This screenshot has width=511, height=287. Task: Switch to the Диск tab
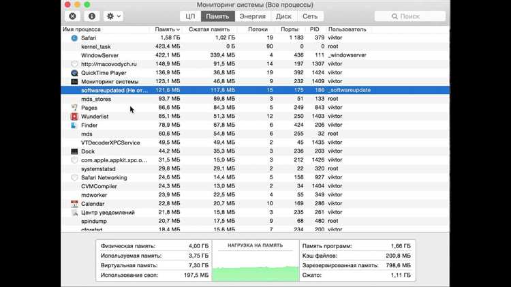click(x=283, y=16)
